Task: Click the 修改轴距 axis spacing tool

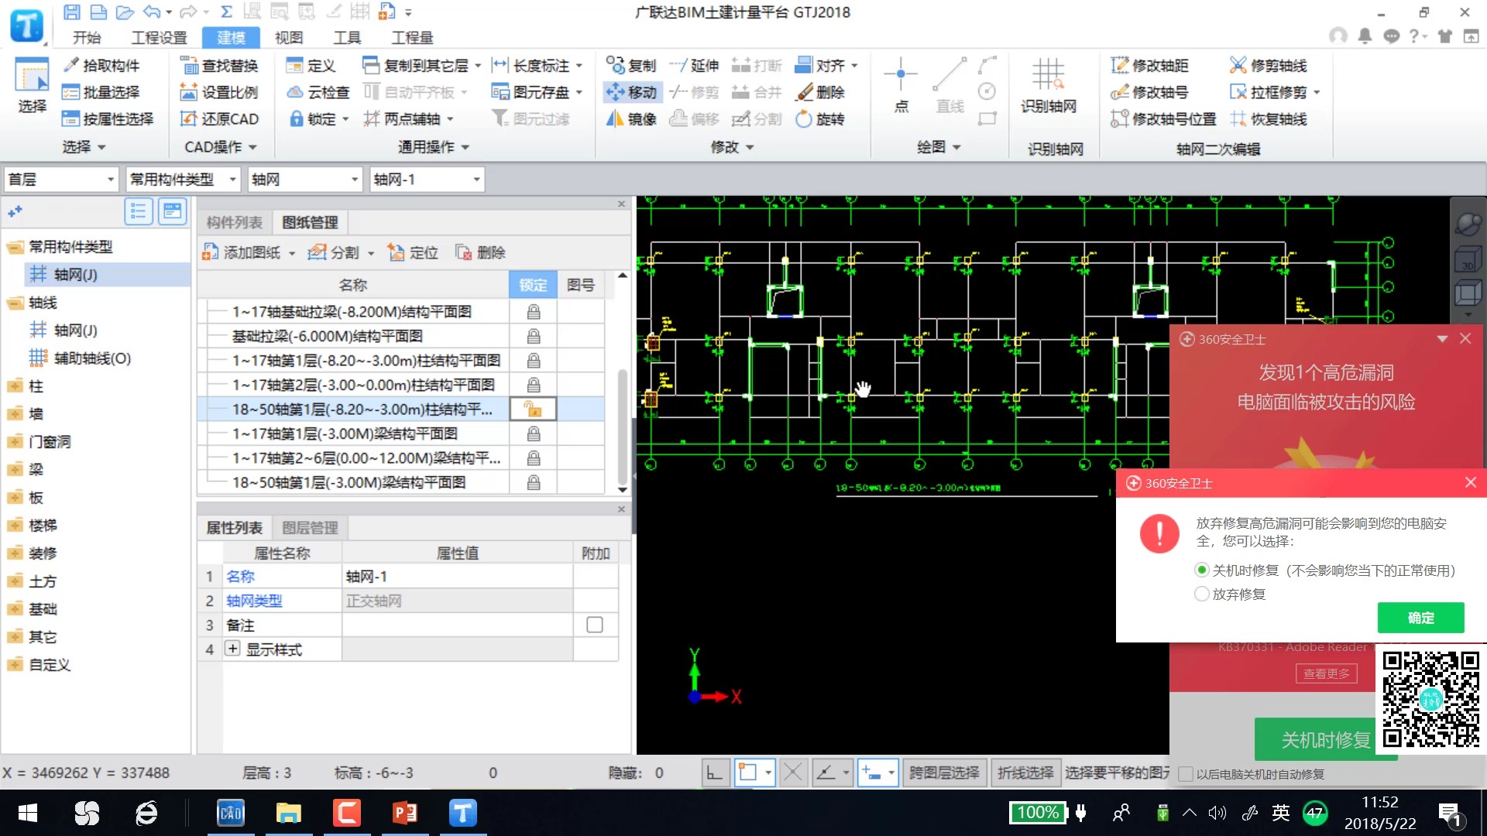Action: (x=1149, y=66)
